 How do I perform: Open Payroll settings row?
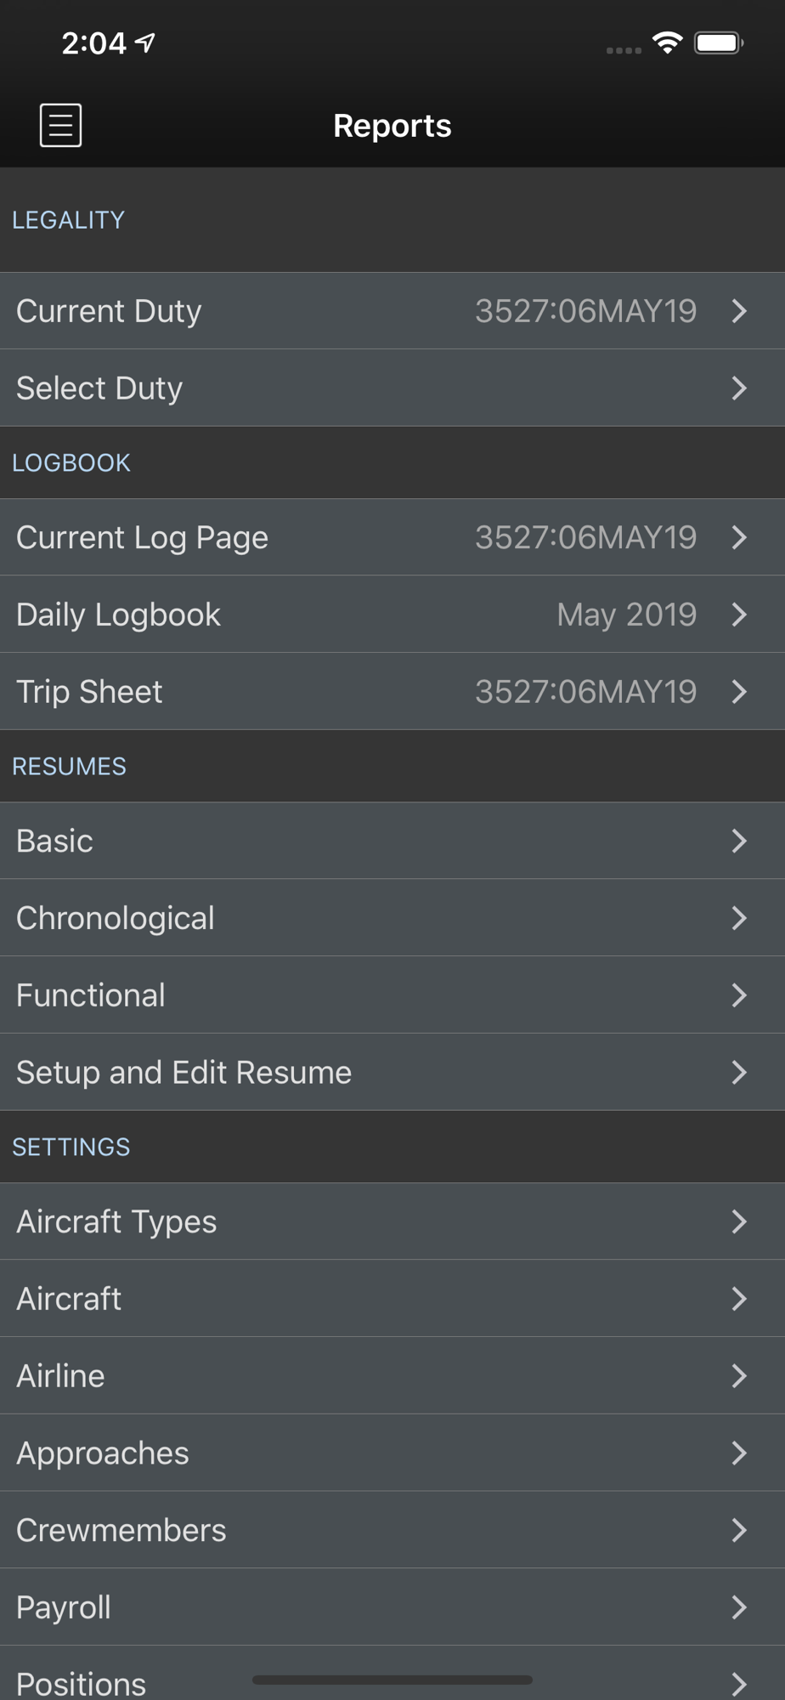coord(392,1608)
